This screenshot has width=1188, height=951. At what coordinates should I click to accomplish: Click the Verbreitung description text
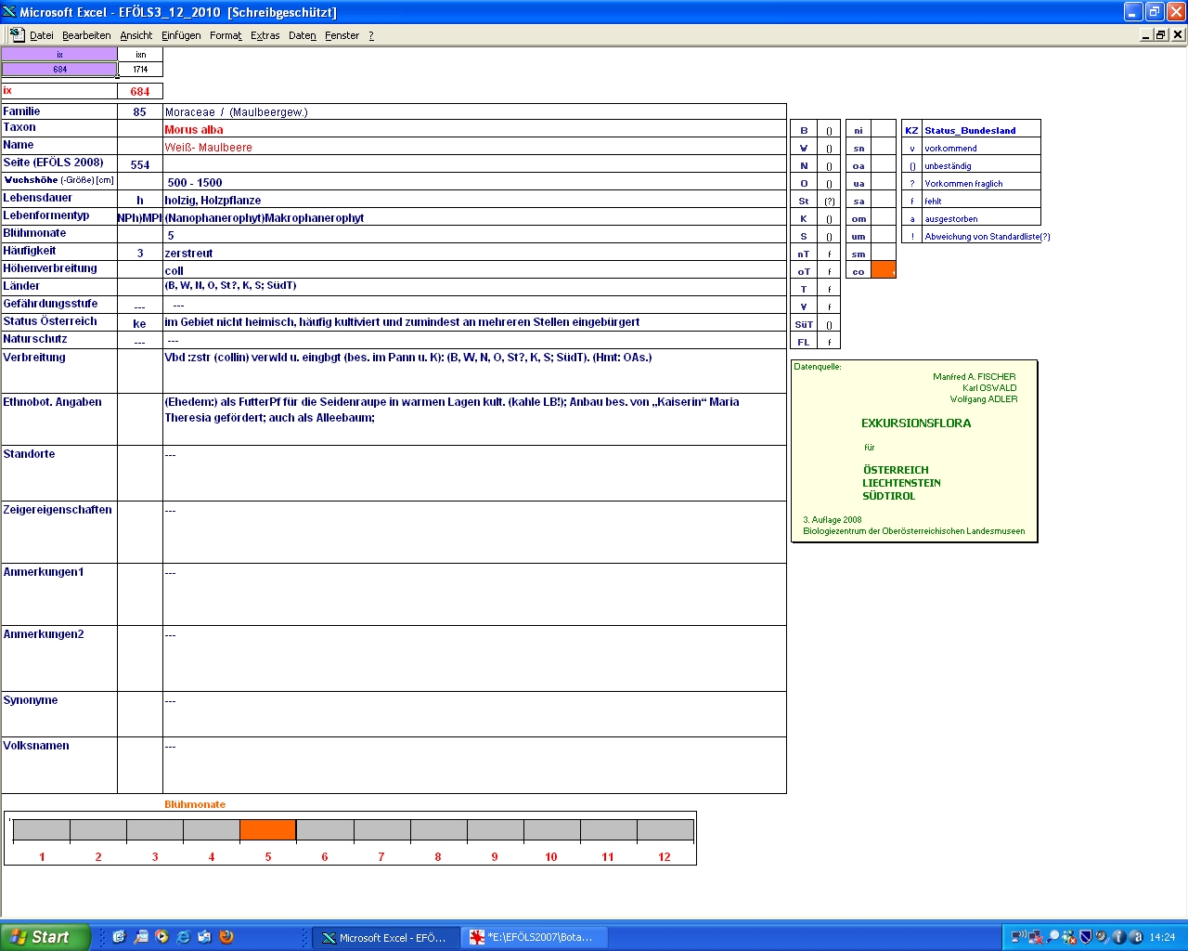[407, 358]
